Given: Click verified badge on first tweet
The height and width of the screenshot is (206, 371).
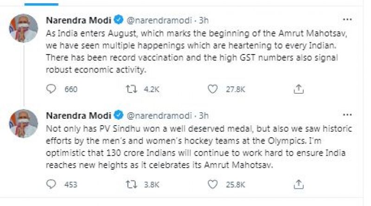Looking at the screenshot, I should [118, 20].
